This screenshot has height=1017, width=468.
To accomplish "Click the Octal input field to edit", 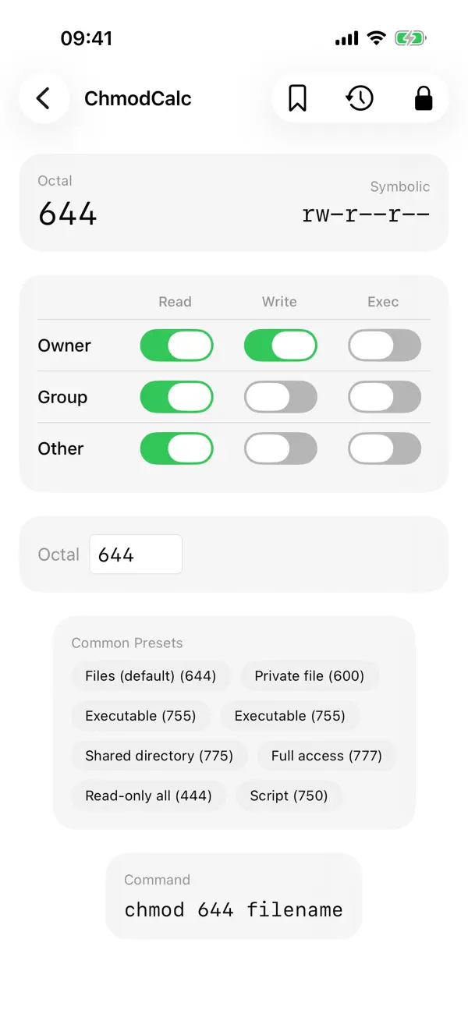I will point(136,554).
